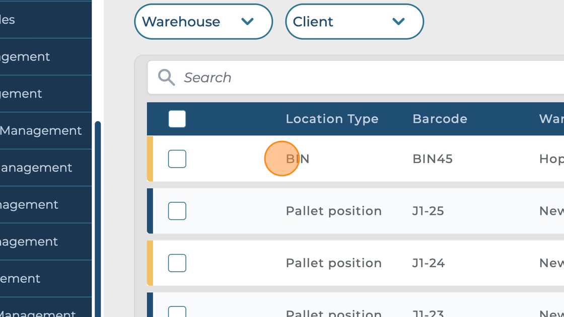
Task: Click the yellow status bar on BIN45 row
Action: [150, 159]
